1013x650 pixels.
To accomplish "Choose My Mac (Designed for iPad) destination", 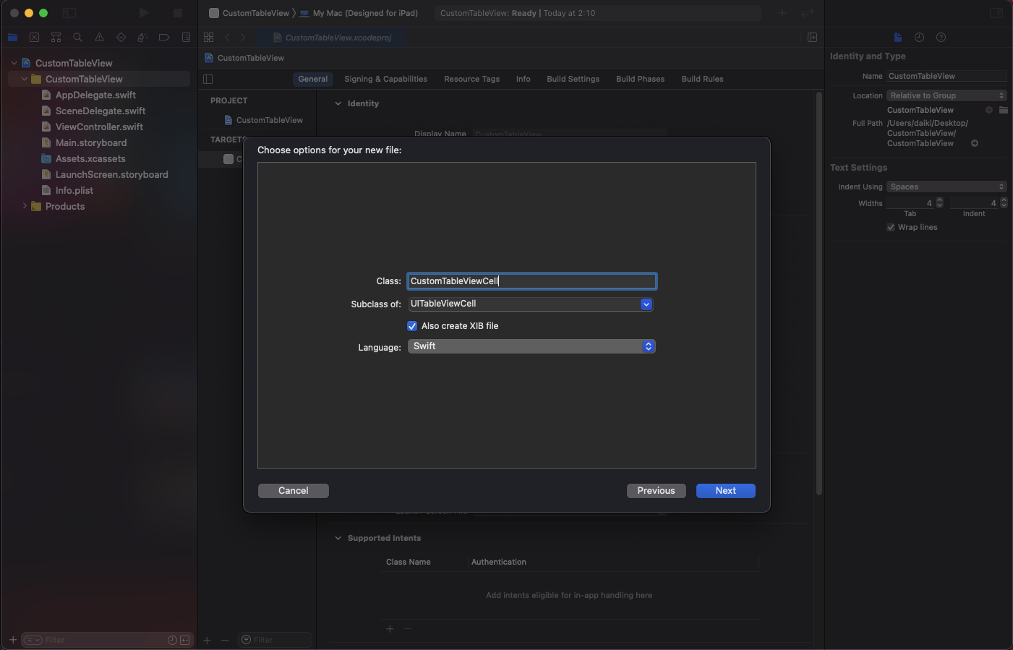I will [x=359, y=13].
